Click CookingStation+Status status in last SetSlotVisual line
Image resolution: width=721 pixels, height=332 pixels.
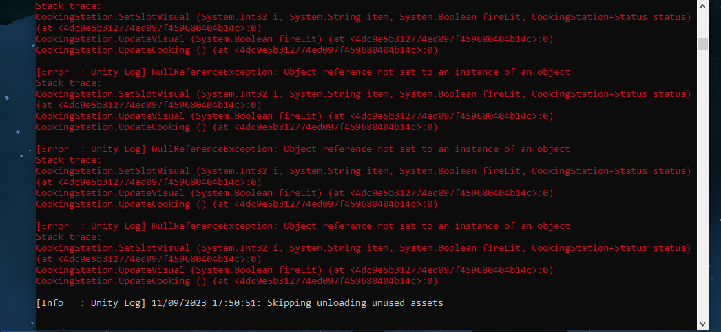click(611, 248)
